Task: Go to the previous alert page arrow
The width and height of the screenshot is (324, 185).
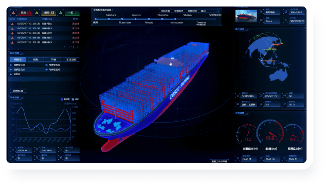Action: [65, 47]
